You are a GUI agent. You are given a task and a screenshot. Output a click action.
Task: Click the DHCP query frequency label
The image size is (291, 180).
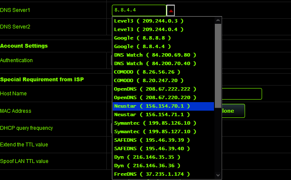coord(26,128)
